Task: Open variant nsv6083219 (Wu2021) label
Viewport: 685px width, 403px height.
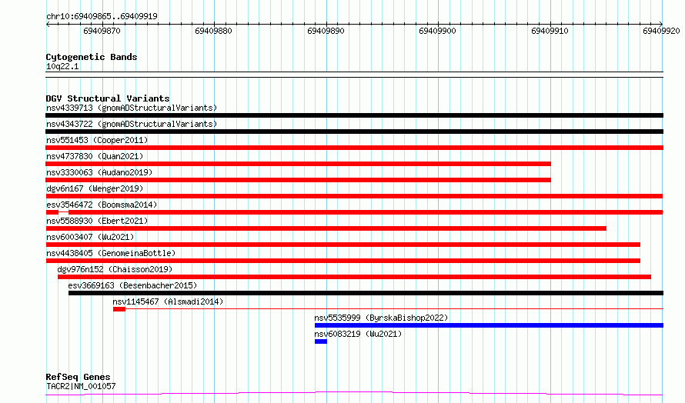Action: coord(358,334)
